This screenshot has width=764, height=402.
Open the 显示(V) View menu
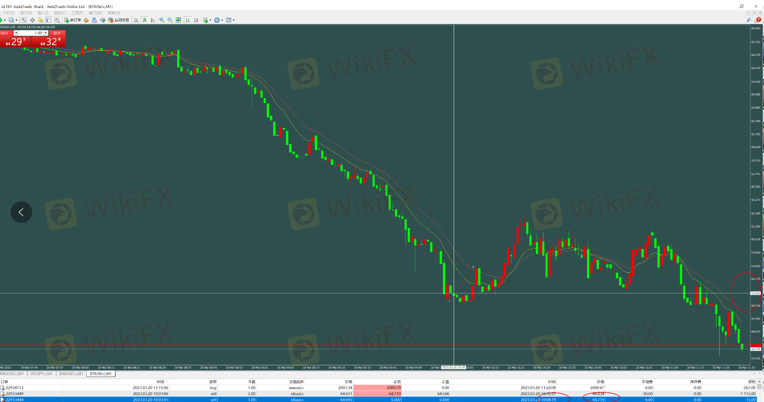26,13
